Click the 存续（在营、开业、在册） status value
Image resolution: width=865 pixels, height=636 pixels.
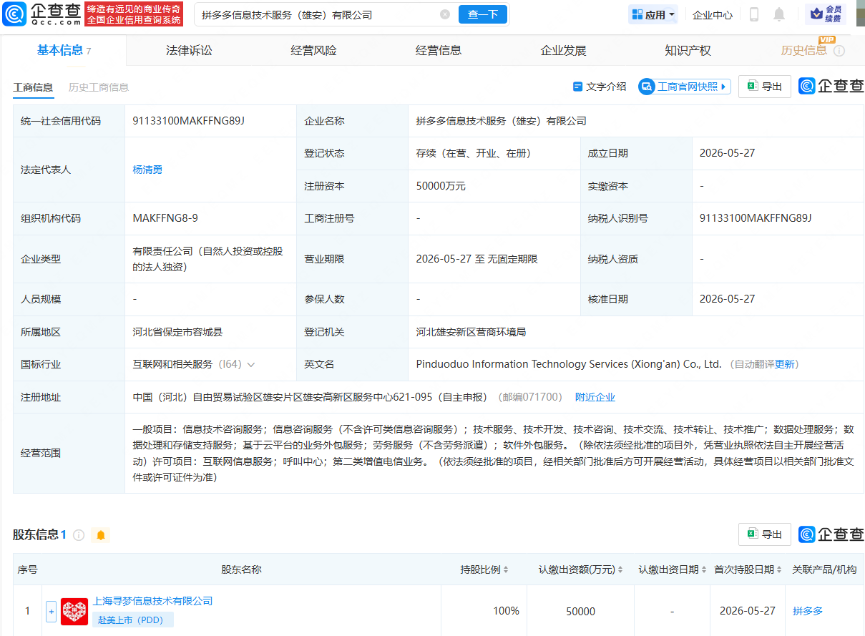pos(474,153)
